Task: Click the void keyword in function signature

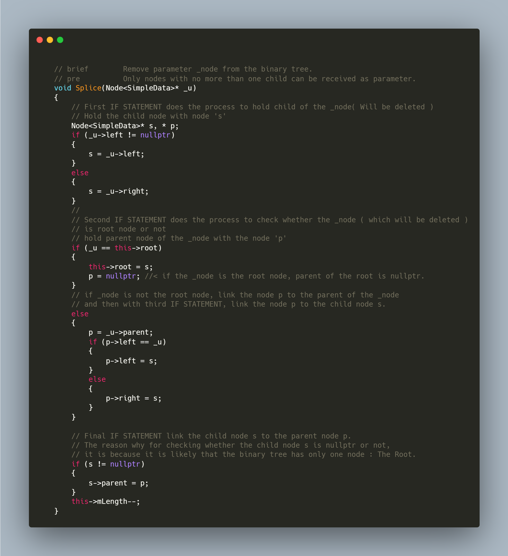Action: pos(62,88)
